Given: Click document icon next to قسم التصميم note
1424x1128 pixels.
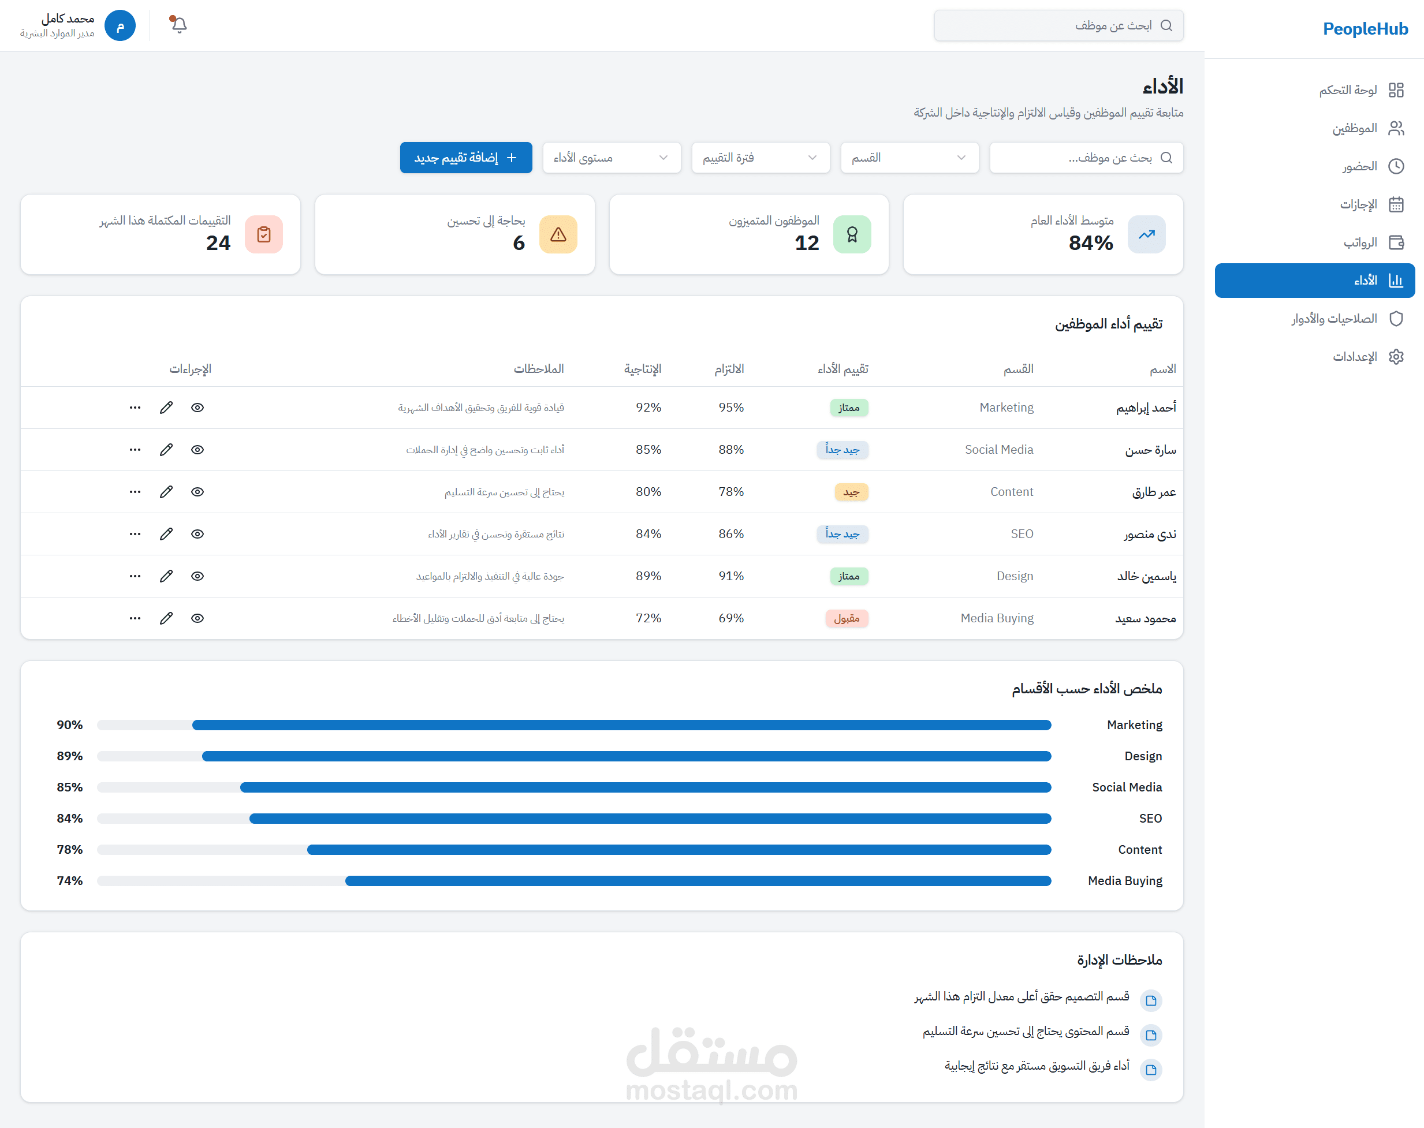Looking at the screenshot, I should tap(1151, 1000).
